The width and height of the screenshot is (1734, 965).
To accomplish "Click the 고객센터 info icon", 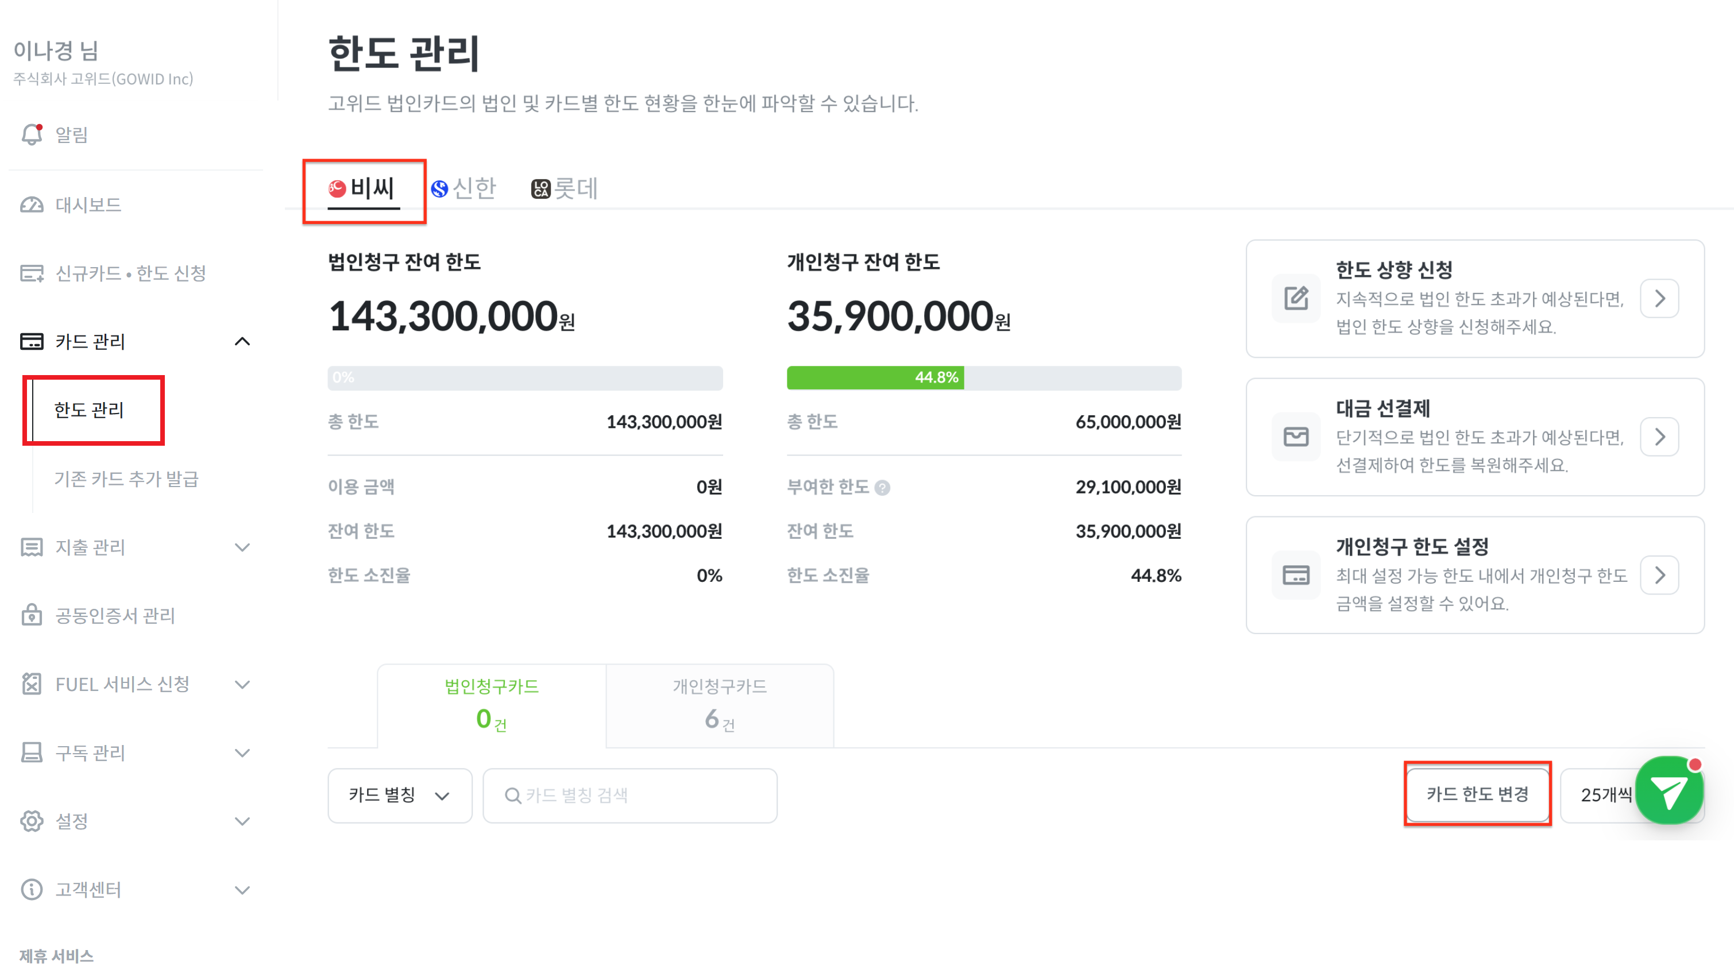I will [32, 889].
